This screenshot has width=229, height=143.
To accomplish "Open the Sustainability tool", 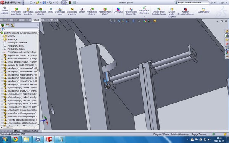I will coord(203,10).
